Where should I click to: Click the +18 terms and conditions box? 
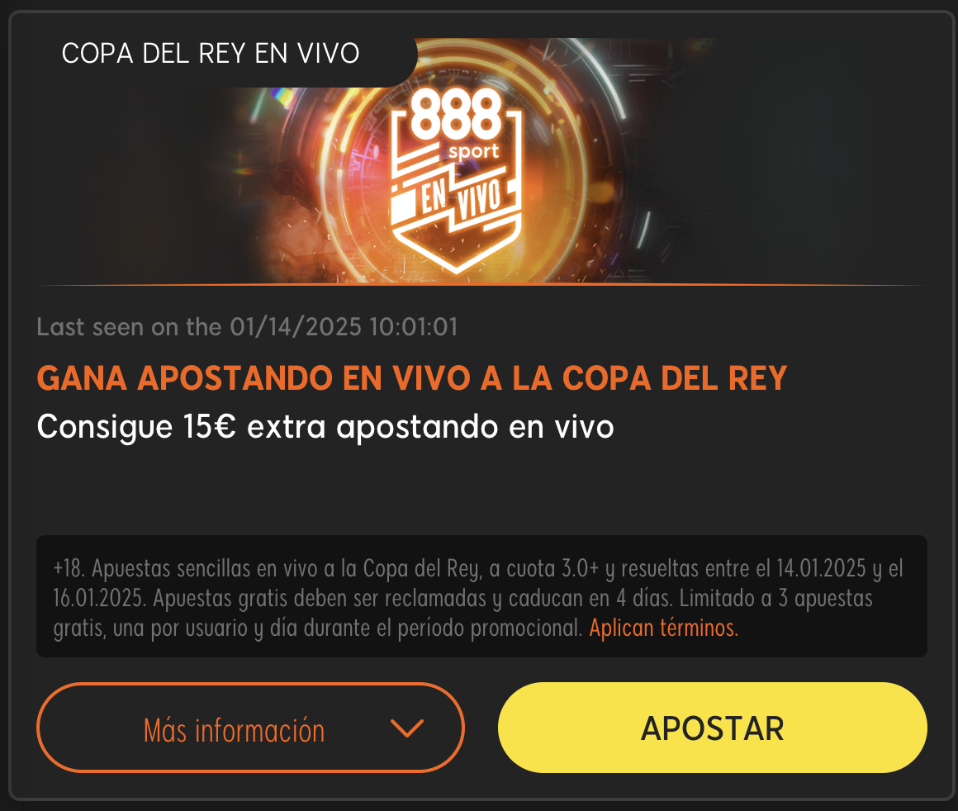(x=482, y=596)
